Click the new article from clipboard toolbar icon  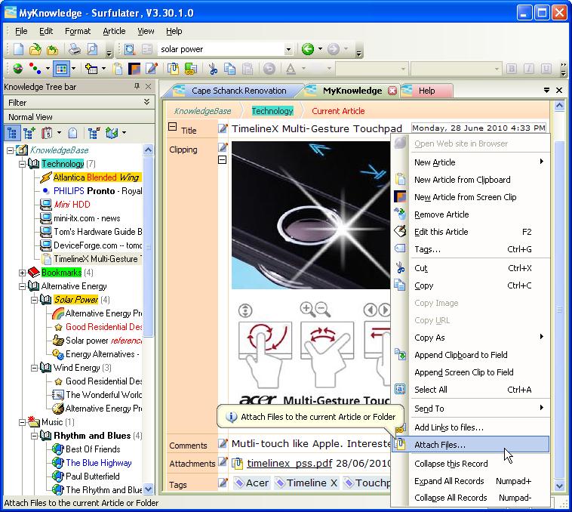118,69
